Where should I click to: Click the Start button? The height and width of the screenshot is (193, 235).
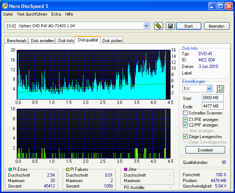188,26
